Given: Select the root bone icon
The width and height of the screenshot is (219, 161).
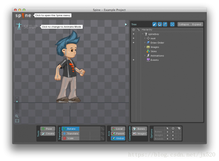Looking at the screenshot, I should pos(148,38).
